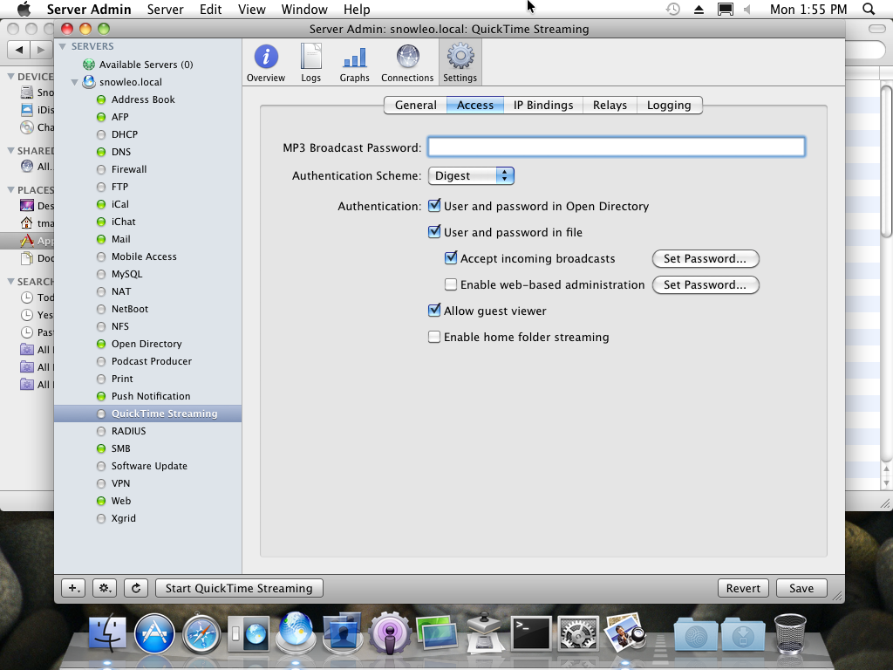Viewport: 893px width, 670px height.
Task: Click the Save button
Action: tap(801, 588)
